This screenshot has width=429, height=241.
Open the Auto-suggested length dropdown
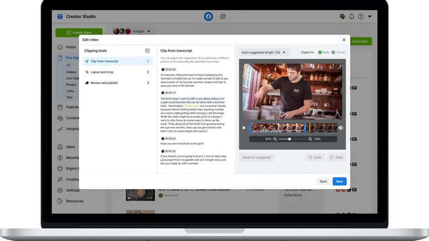tap(264, 52)
